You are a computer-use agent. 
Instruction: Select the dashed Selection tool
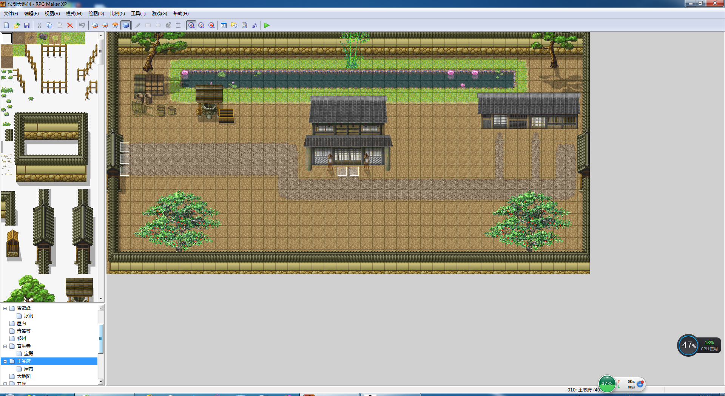[x=179, y=25]
